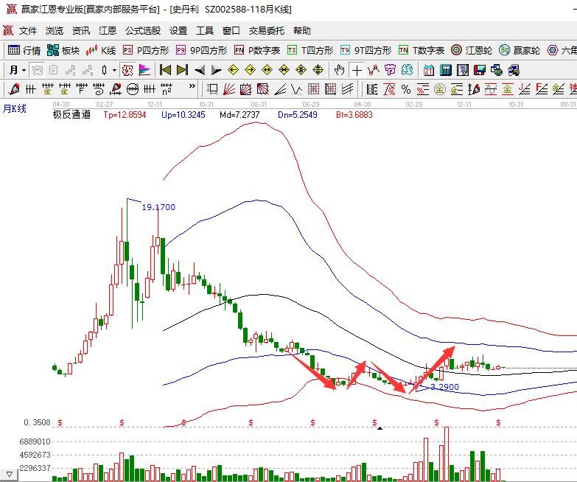This screenshot has height=482, width=577.
Task: Expand the 月 period dropdown arrow
Action: click(x=24, y=70)
